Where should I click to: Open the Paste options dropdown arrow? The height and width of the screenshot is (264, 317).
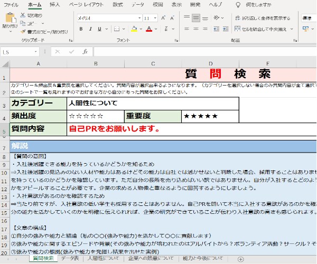(10, 31)
